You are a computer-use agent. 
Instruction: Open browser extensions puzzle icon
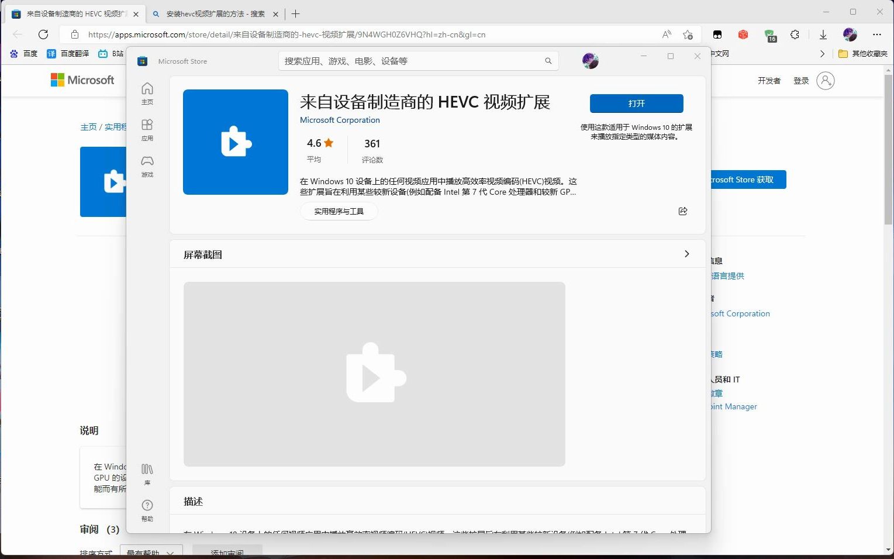click(795, 34)
